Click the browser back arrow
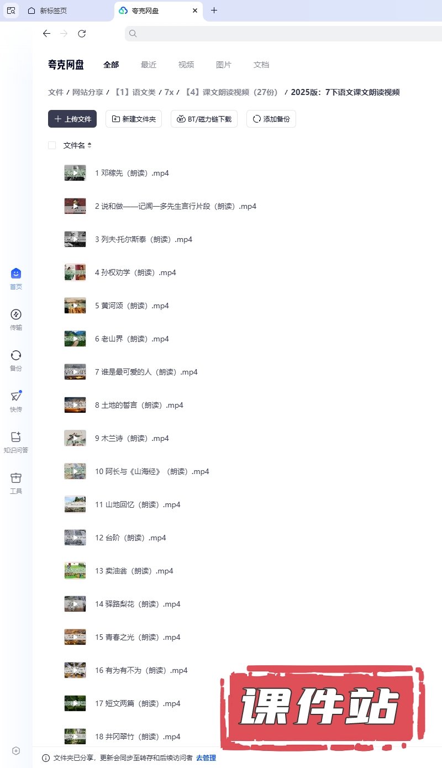Viewport: 442px width, 768px height. (x=46, y=34)
